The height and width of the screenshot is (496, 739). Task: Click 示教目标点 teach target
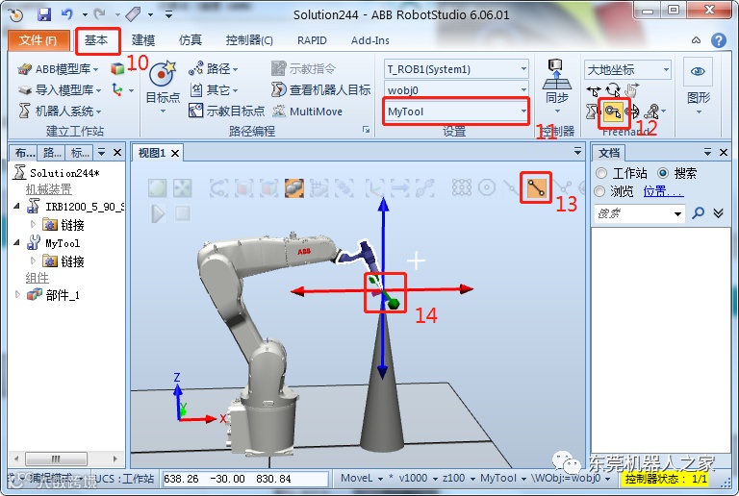(227, 112)
